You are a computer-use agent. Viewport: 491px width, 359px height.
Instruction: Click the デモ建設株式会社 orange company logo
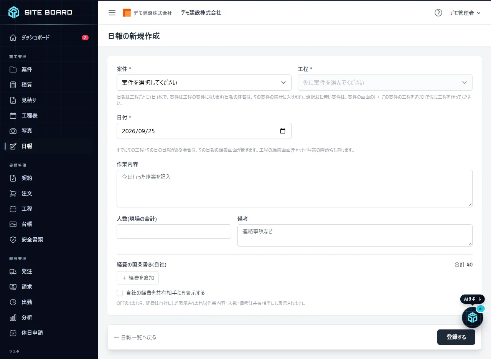pyautogui.click(x=127, y=13)
